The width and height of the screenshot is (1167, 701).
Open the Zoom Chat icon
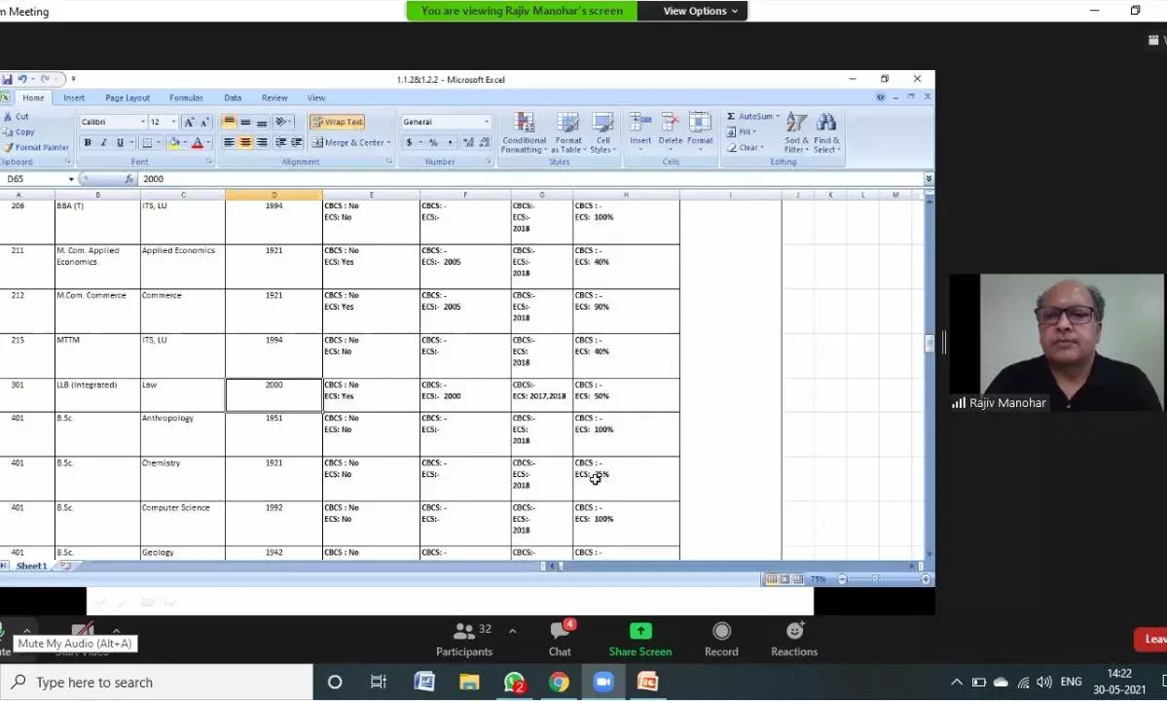click(560, 632)
